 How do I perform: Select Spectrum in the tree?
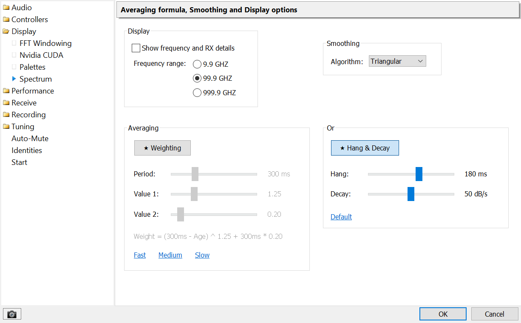coord(36,79)
